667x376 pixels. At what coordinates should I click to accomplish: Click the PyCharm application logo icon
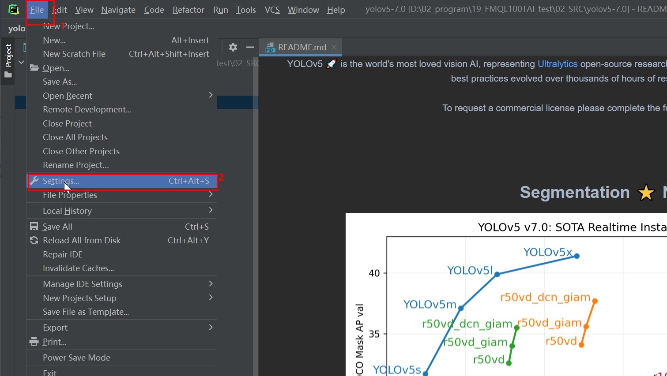tap(14, 9)
